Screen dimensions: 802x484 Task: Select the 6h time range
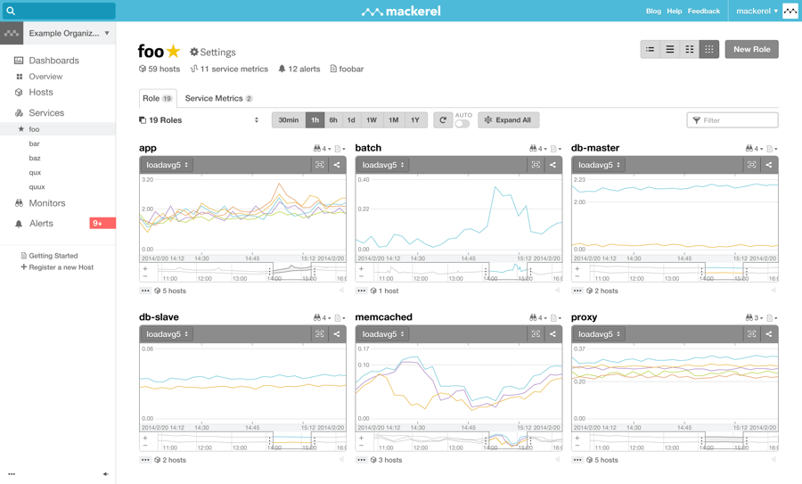333,120
